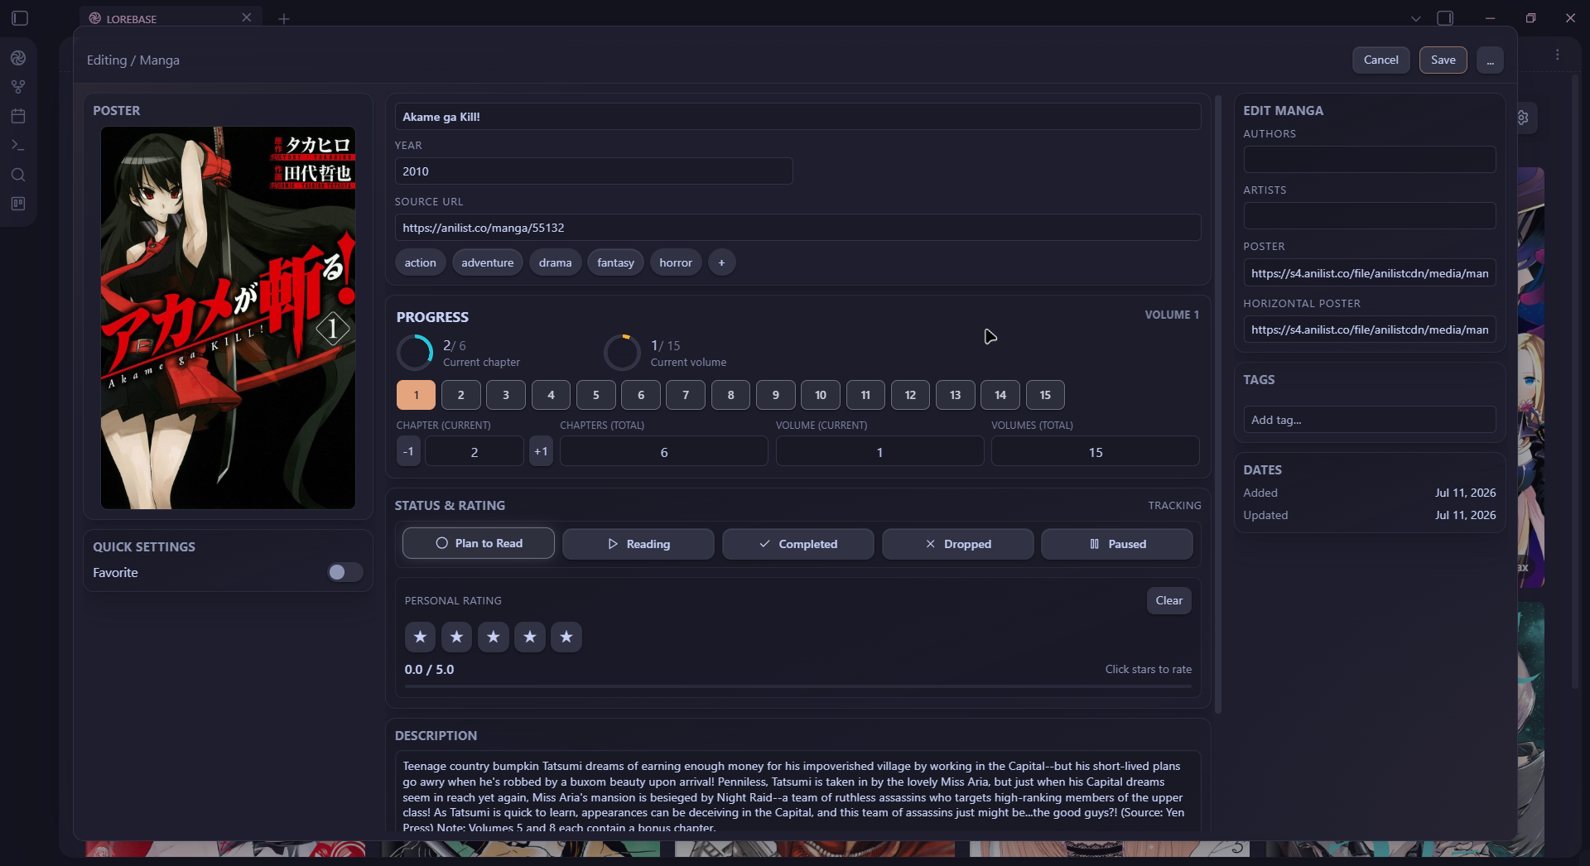Select volume 2 button
The image size is (1590, 866).
(461, 395)
